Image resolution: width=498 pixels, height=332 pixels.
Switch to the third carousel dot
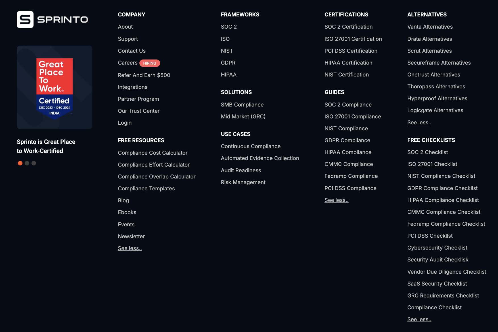(34, 163)
